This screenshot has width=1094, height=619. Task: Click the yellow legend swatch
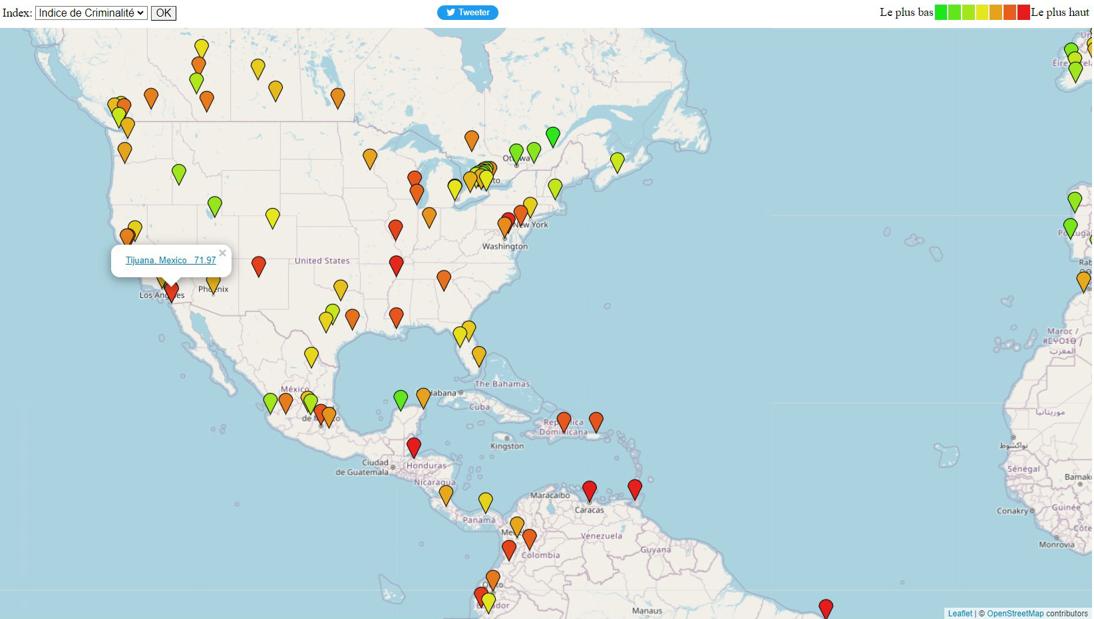point(982,13)
